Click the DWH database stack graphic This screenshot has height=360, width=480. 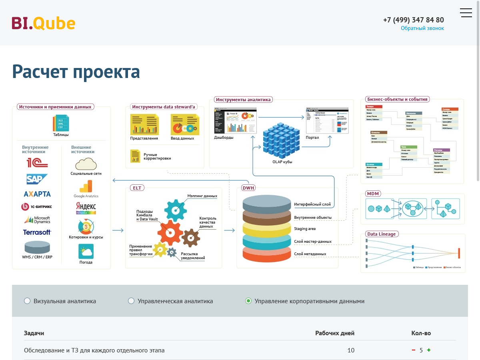pyautogui.click(x=267, y=229)
